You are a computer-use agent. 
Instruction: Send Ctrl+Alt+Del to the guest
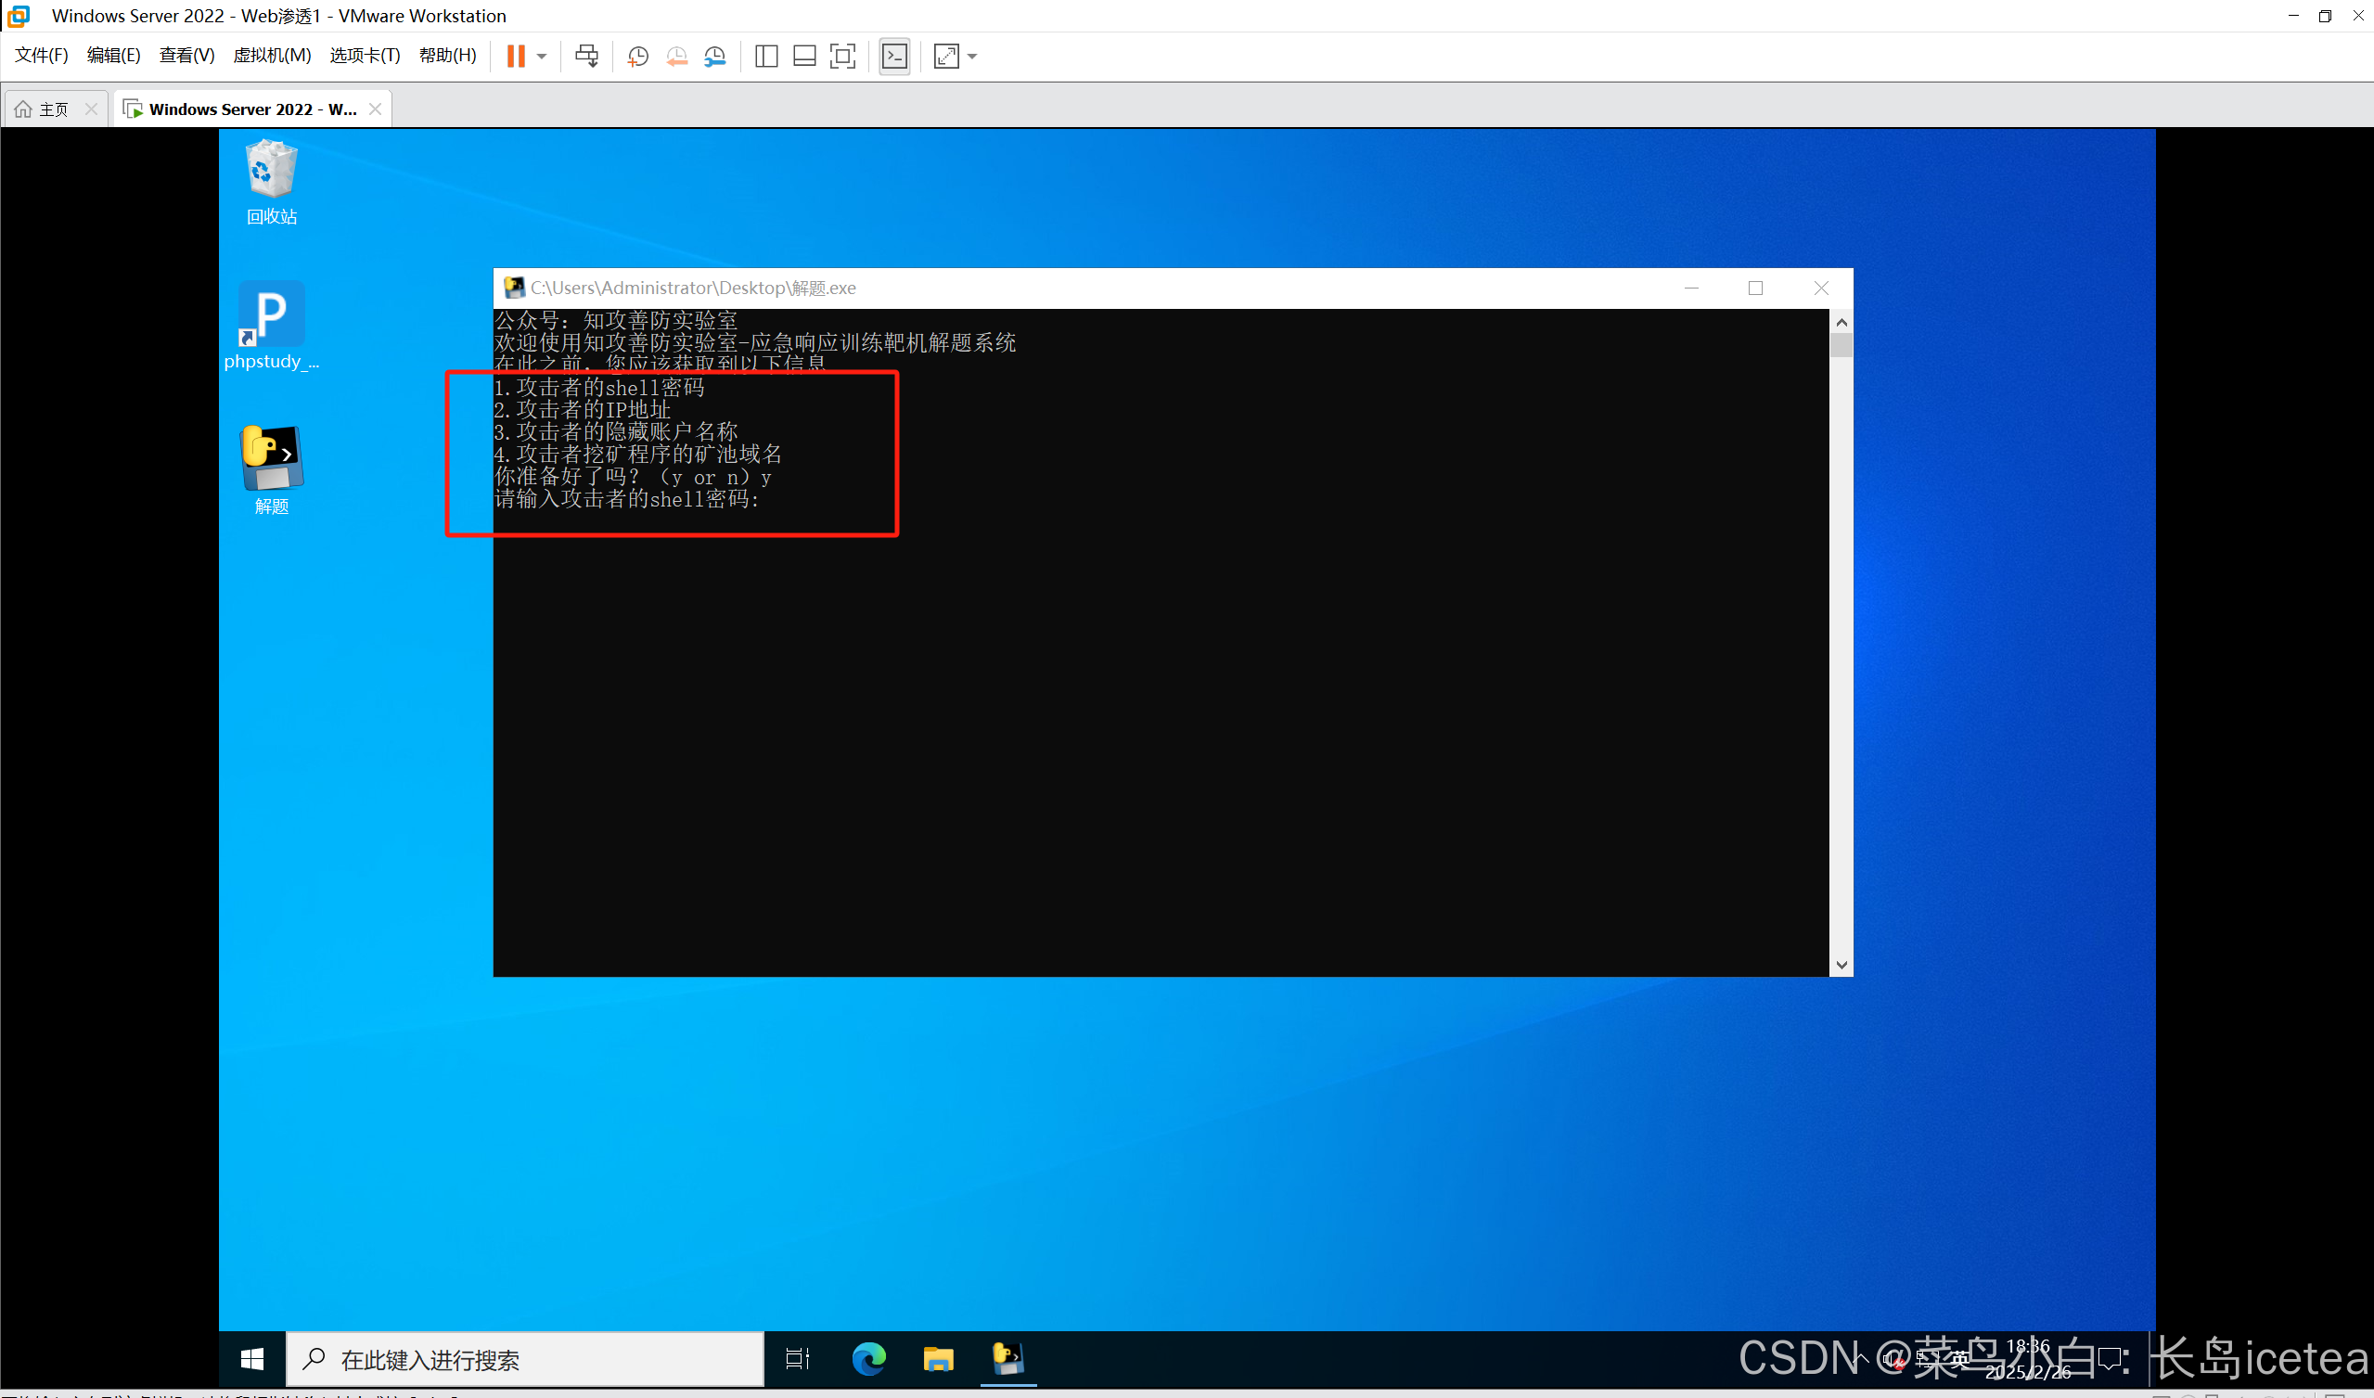click(587, 57)
